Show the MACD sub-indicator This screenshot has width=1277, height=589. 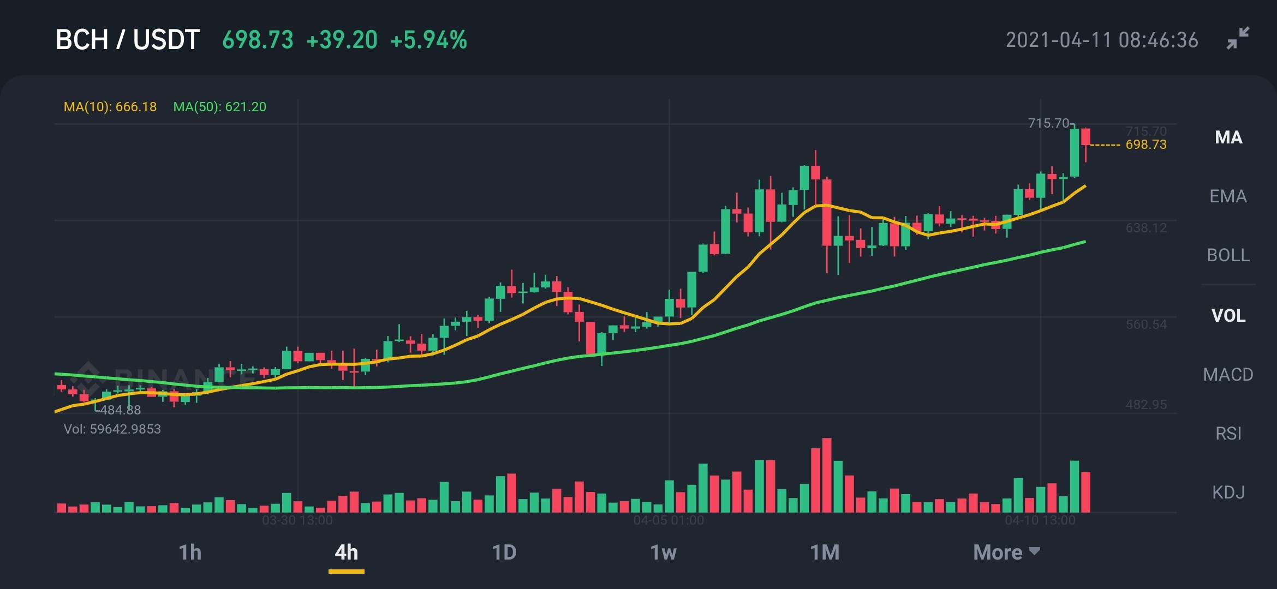[1228, 374]
